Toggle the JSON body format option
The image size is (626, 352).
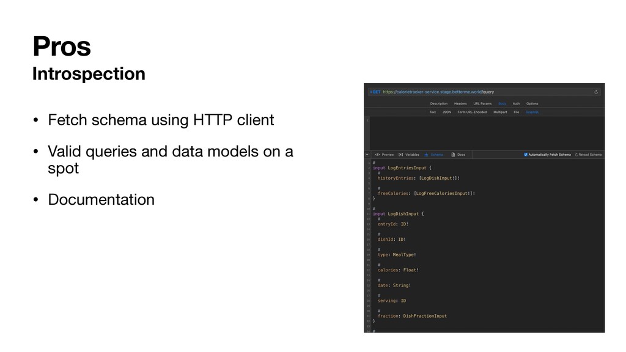446,112
